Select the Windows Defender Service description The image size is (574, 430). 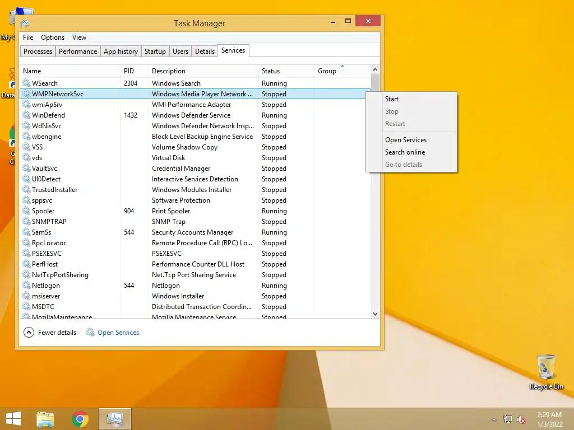point(191,115)
